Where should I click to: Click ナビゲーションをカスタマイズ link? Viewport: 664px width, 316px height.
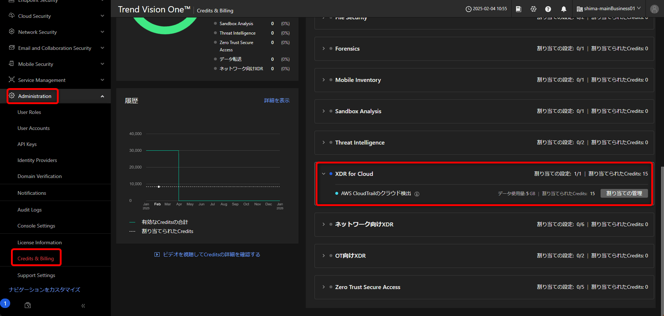click(44, 290)
